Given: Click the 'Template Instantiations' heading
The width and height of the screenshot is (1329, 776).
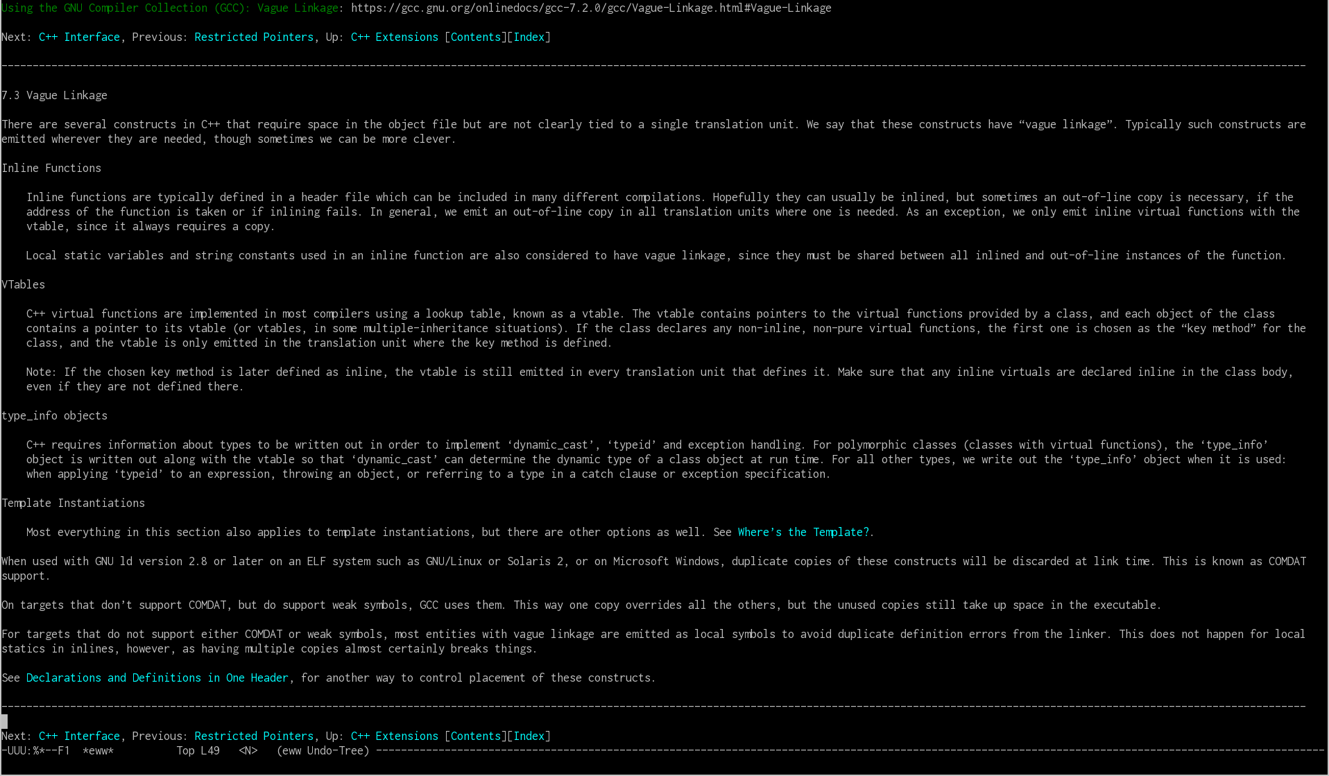Looking at the screenshot, I should (x=74, y=503).
